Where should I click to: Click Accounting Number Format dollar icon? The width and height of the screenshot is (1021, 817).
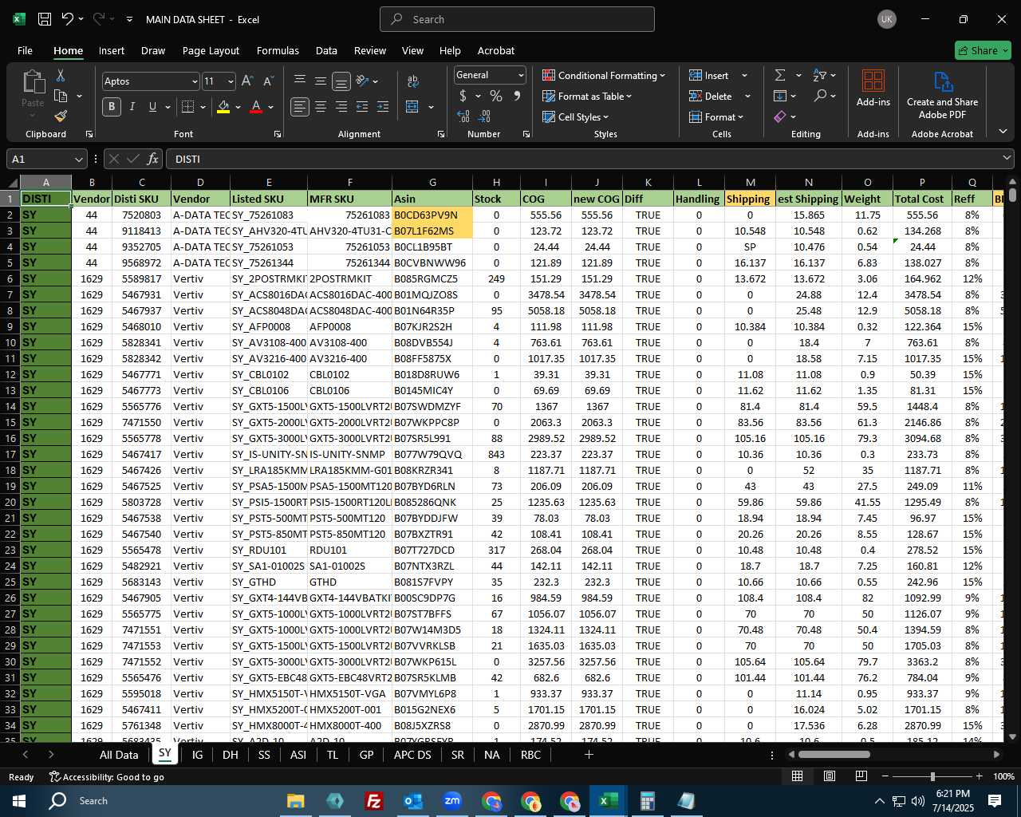[463, 96]
